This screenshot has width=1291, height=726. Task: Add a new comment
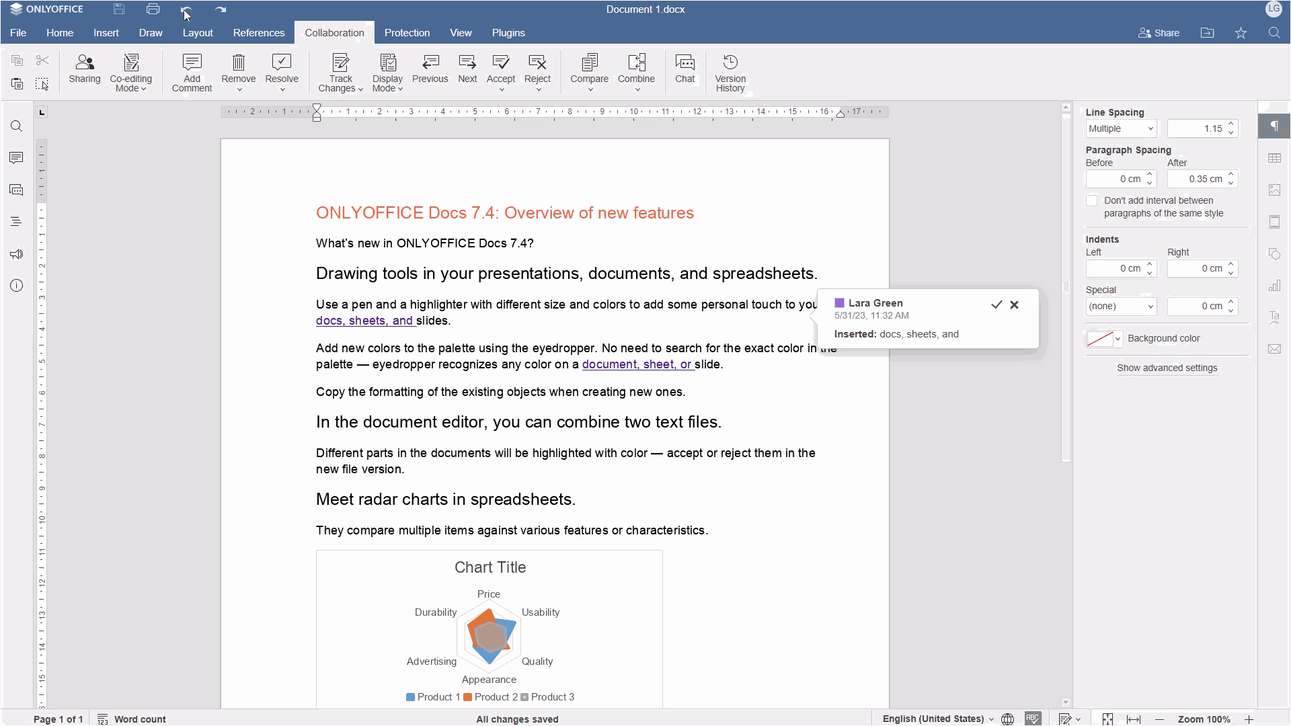tap(192, 73)
